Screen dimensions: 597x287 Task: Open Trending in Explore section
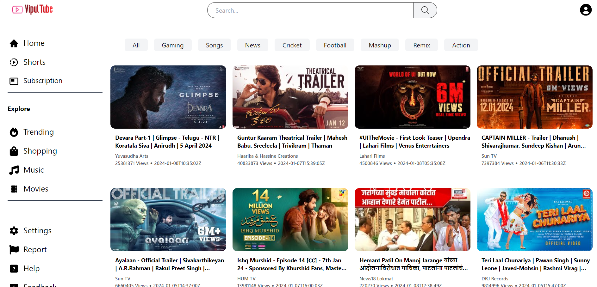pyautogui.click(x=39, y=132)
